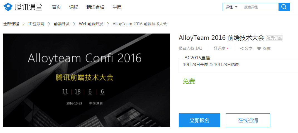Image resolution: width=298 pixels, height=133 pixels.
Task: Click the magnifier search button
Action: [284, 7]
